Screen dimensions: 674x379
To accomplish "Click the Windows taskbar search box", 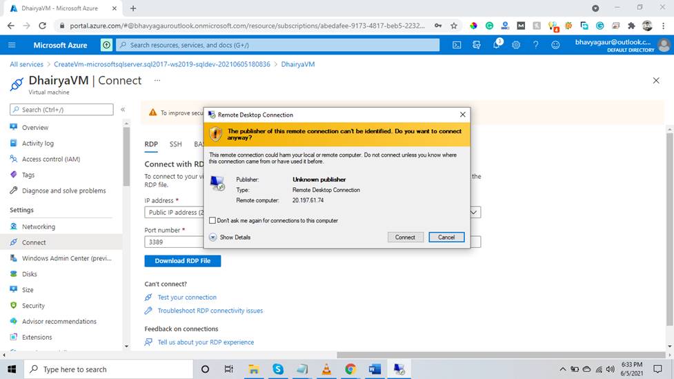I will (x=108, y=369).
